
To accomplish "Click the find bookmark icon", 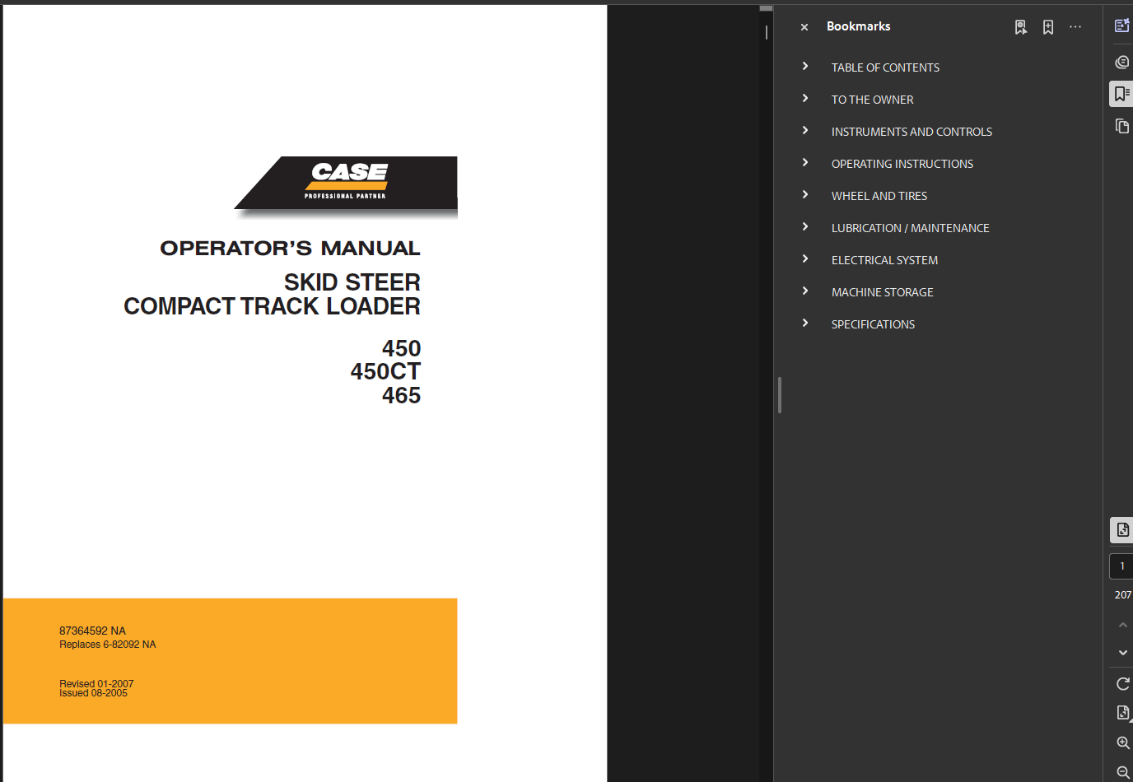I will pos(1021,27).
